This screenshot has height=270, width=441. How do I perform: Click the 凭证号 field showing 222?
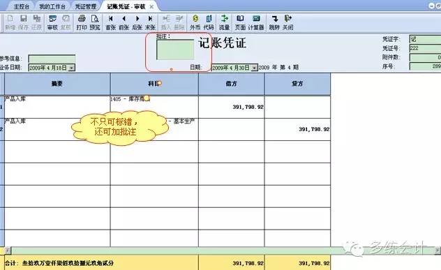[x=425, y=48]
